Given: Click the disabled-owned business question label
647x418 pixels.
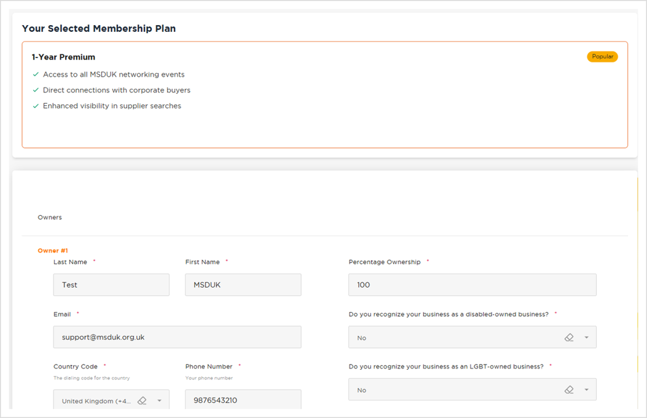Looking at the screenshot, I should click(449, 314).
